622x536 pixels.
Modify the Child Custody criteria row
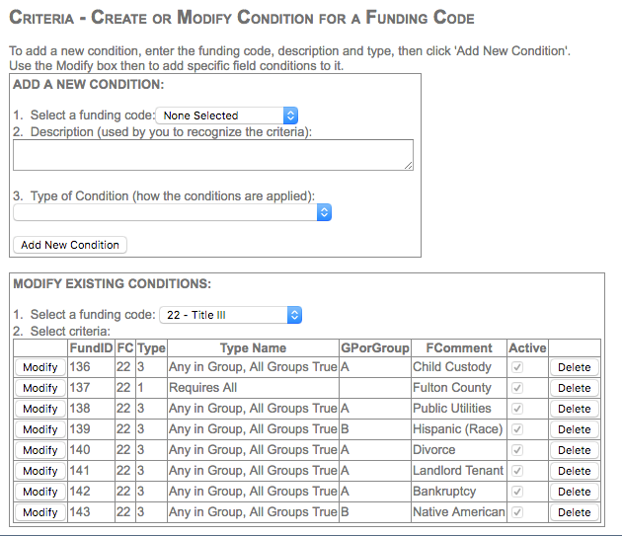(x=40, y=367)
